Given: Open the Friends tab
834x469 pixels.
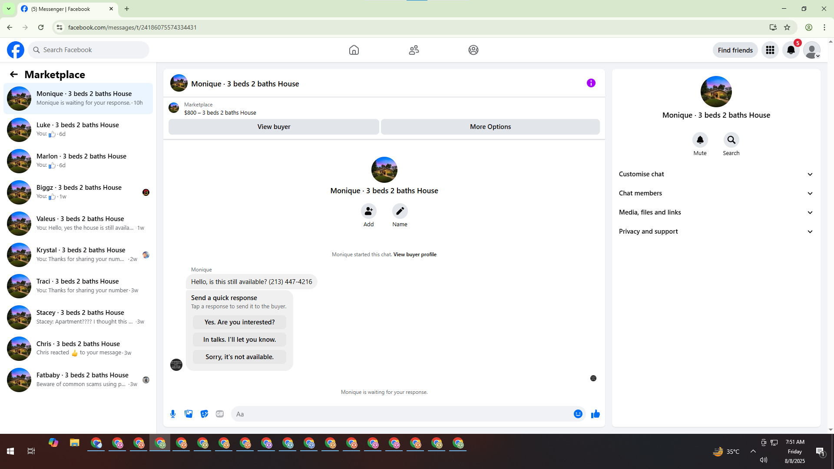Looking at the screenshot, I should coord(414,50).
